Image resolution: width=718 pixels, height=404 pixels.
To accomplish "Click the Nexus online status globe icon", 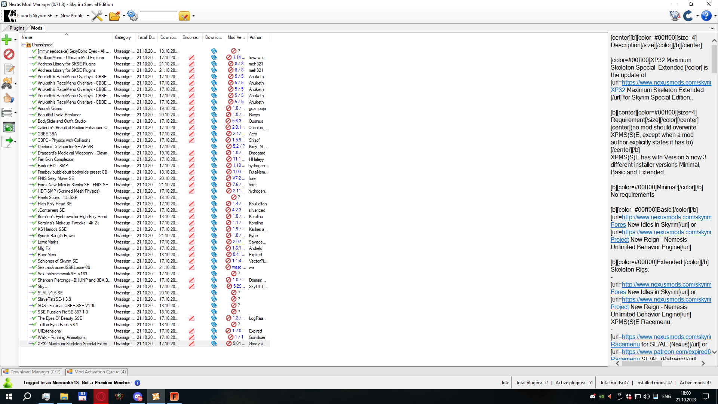I will 675,16.
